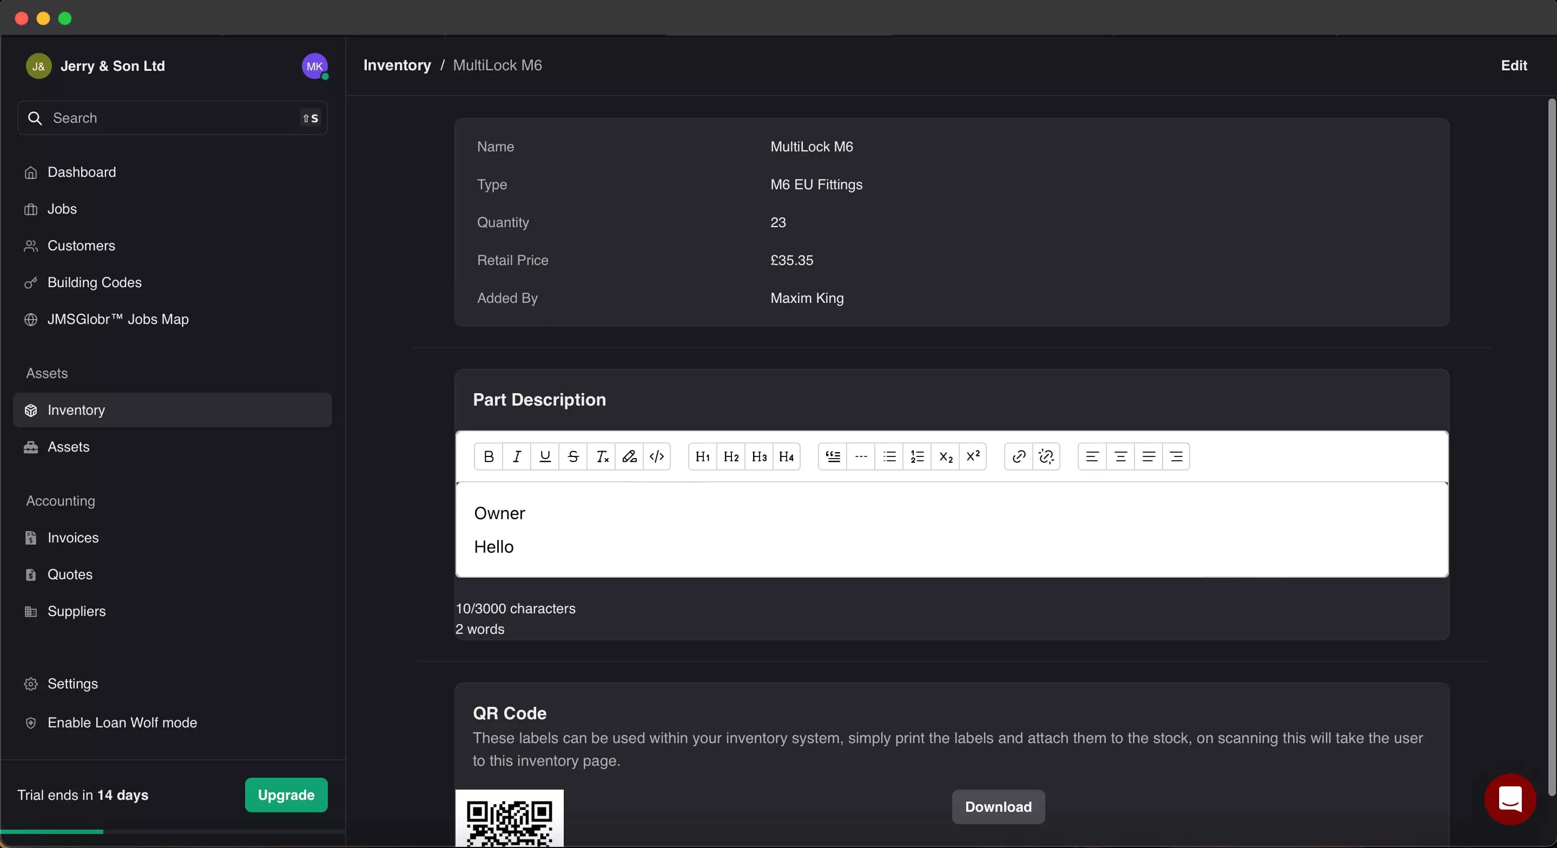Open Suppliers page

click(x=172, y=611)
